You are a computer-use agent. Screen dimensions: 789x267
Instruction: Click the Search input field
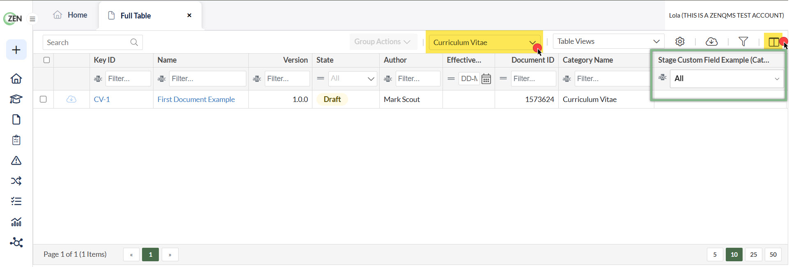93,42
